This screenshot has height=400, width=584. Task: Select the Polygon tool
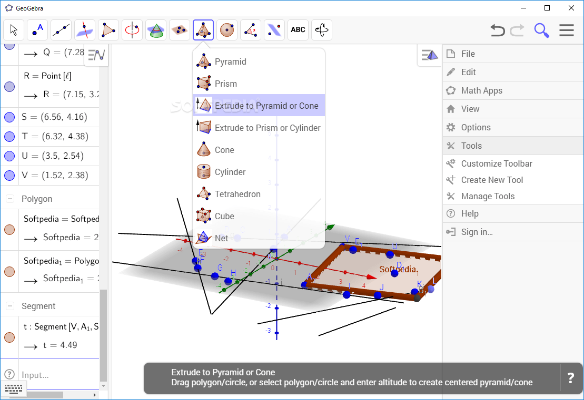point(108,30)
